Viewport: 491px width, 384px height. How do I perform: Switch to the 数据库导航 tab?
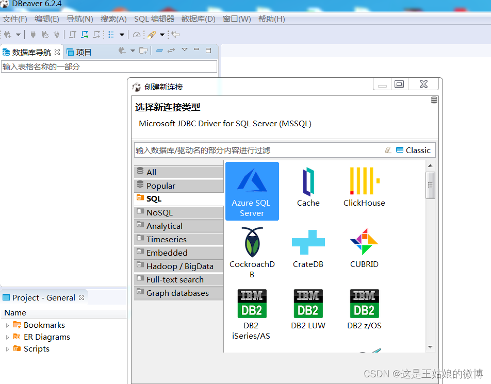31,52
